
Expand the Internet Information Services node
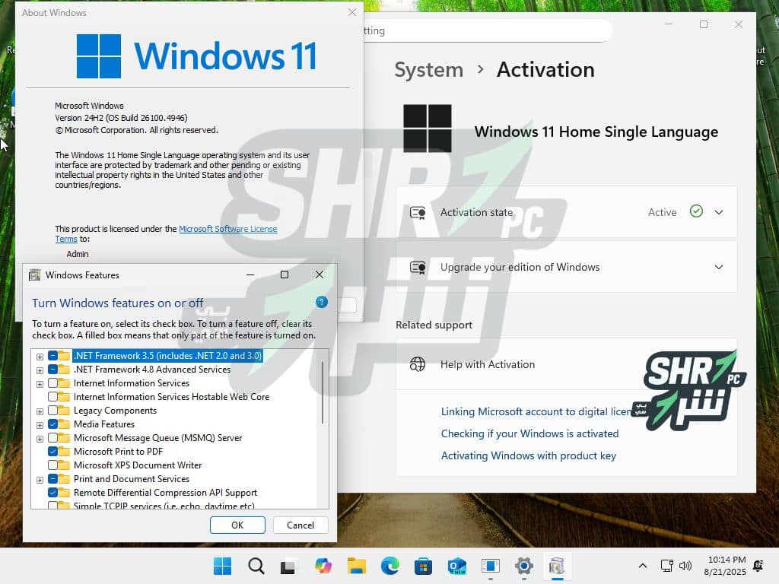click(40, 384)
